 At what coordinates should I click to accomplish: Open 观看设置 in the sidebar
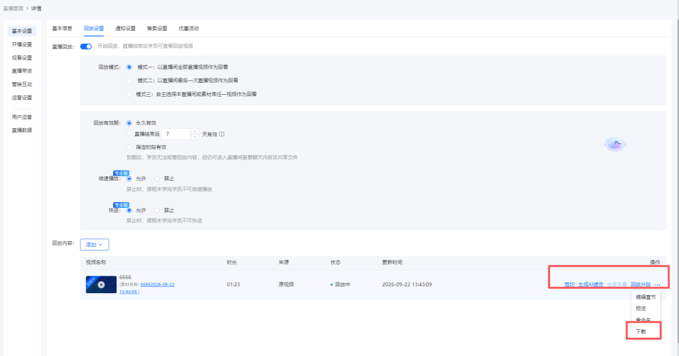[x=21, y=58]
